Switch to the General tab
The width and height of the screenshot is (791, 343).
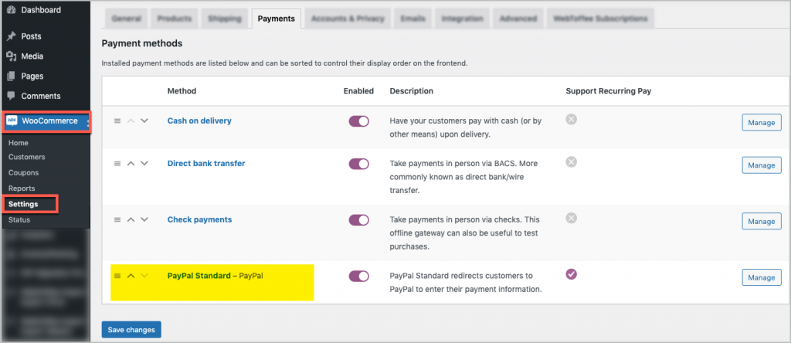(126, 19)
